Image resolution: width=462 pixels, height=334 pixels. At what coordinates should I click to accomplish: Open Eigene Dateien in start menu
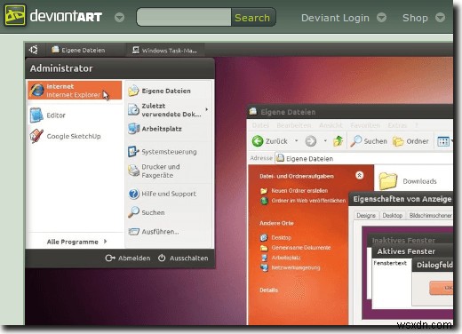pos(160,91)
